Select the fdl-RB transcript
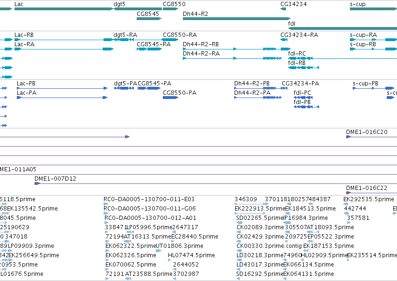 [x=304, y=68]
